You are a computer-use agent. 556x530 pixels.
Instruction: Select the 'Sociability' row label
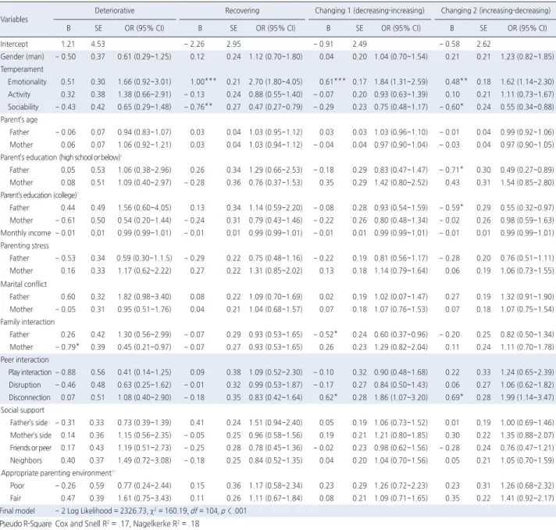pyautogui.click(x=23, y=107)
